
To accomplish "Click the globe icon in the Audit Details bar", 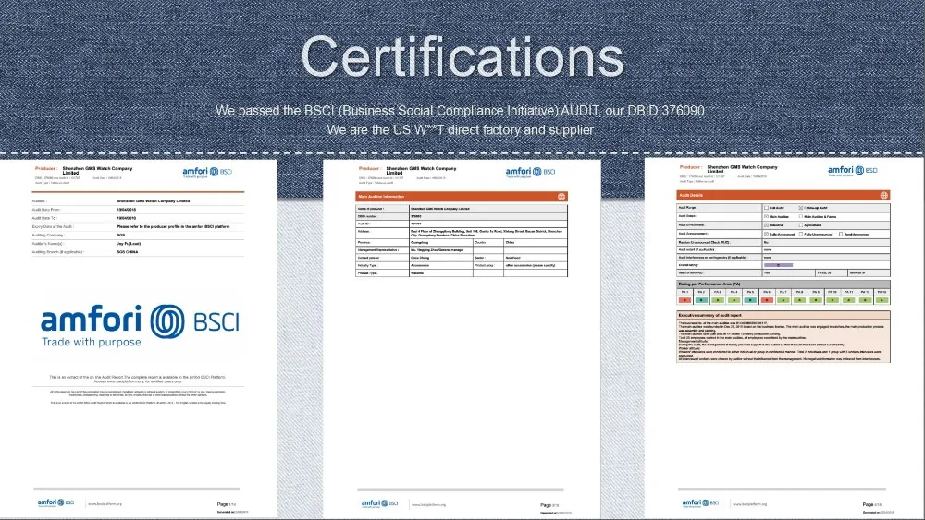I will 883,195.
